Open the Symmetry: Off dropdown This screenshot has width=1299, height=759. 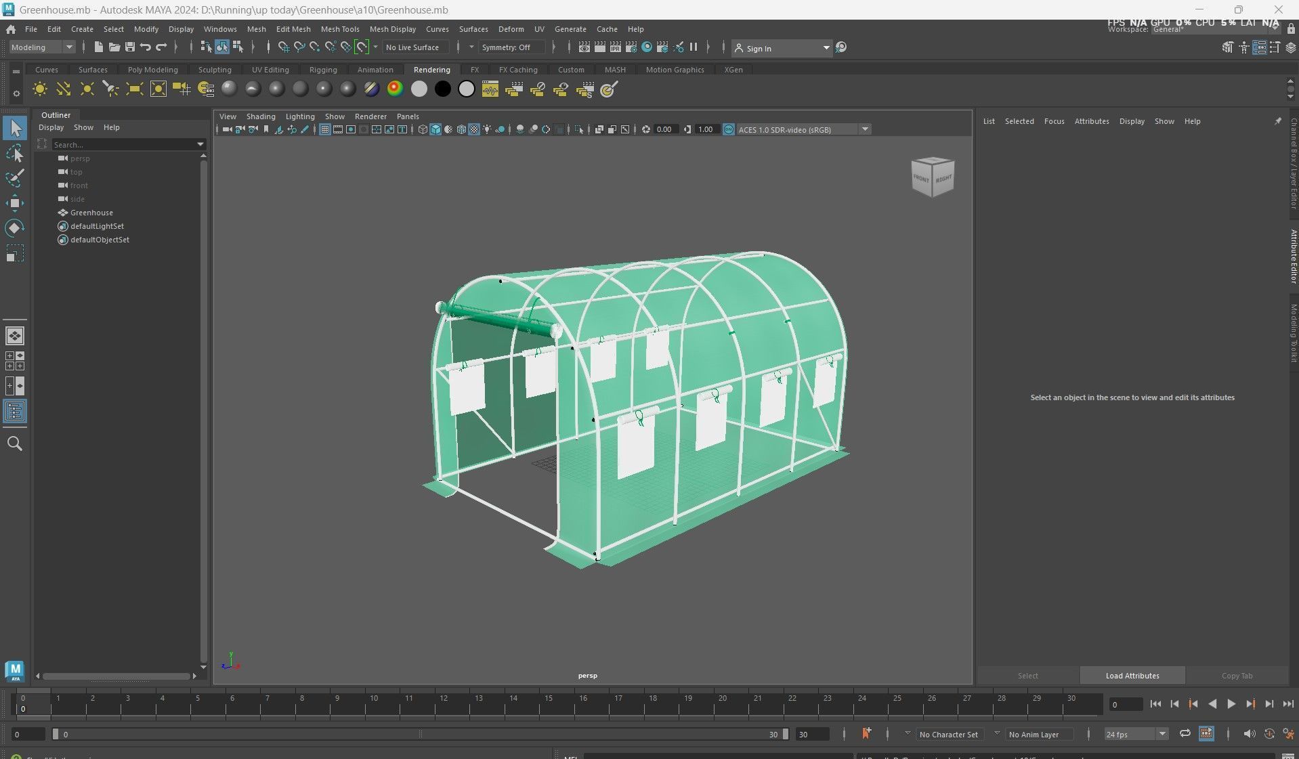pyautogui.click(x=511, y=47)
